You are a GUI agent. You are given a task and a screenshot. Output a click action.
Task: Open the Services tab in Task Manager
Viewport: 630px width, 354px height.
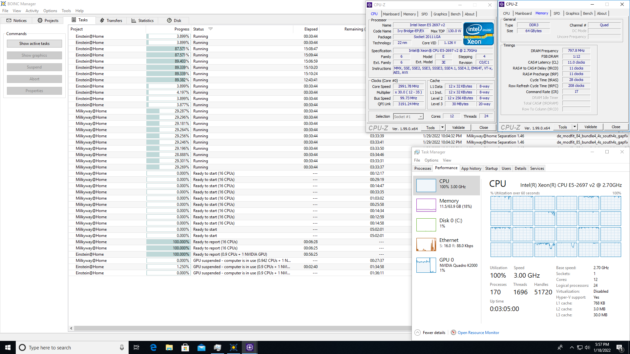(x=537, y=168)
